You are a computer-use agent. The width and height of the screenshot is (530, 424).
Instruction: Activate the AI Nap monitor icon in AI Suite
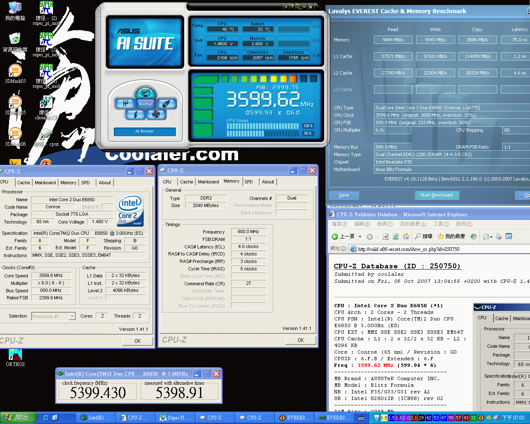point(145,92)
